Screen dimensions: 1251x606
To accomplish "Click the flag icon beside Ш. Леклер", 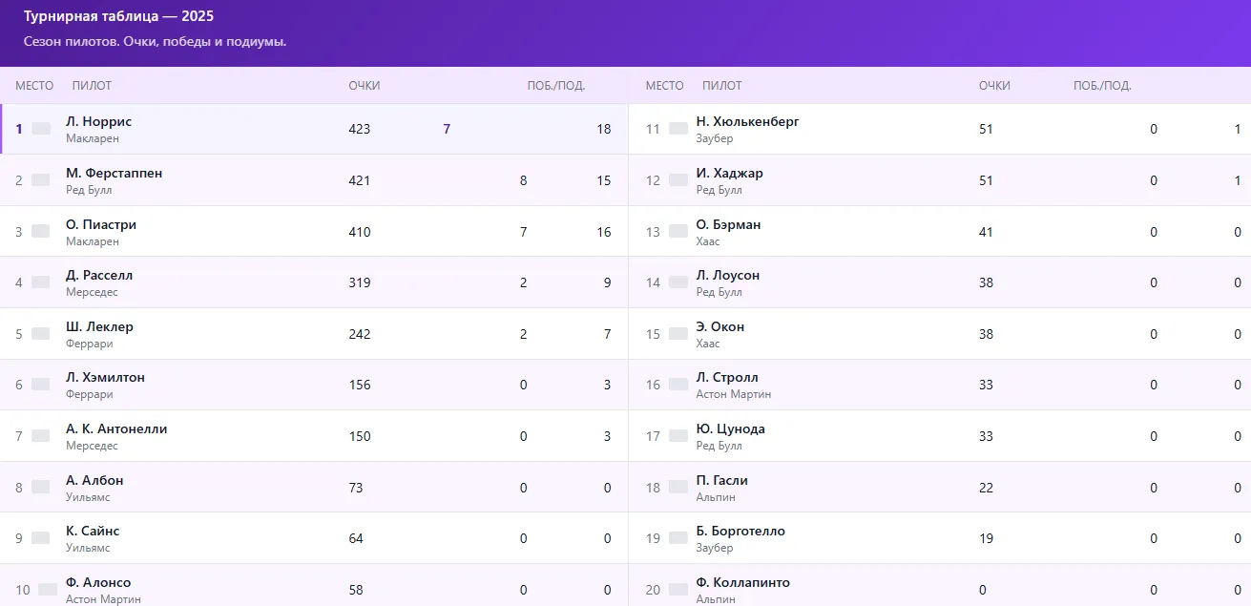I will pyautogui.click(x=41, y=333).
